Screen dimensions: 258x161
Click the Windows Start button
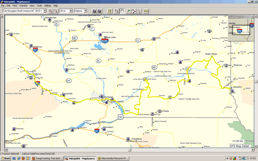6,158
